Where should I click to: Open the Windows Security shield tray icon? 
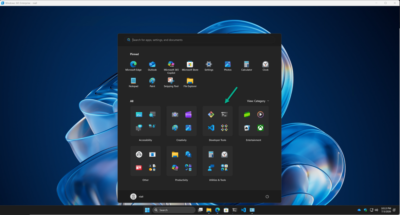pyautogui.click(x=365, y=210)
